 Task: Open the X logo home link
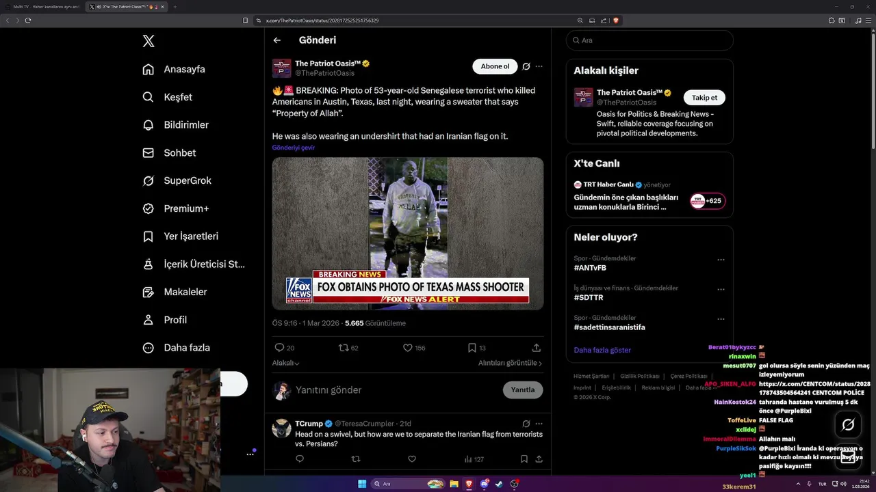coord(149,41)
